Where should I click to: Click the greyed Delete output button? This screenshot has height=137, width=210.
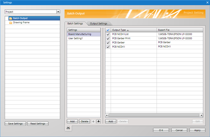coord(123,121)
